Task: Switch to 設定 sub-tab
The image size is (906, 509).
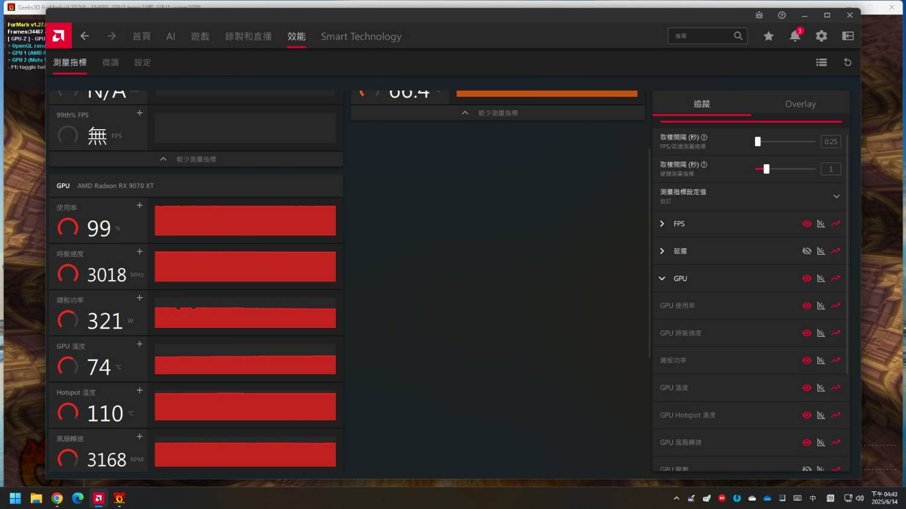Action: pyautogui.click(x=143, y=62)
